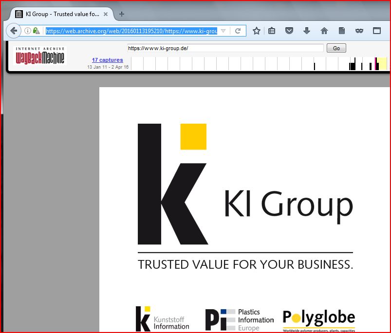This screenshot has width=391, height=333.
Task: Expand the URL history dropdown arrow
Action: coord(223,31)
